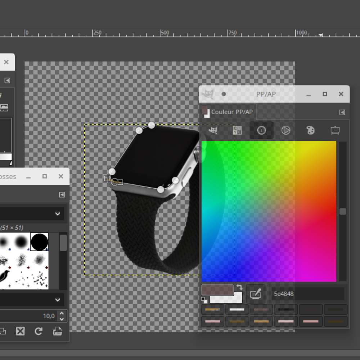Viewport: 360px width, 360px height.
Task: Choose the Wheel color selector
Action: (x=286, y=130)
